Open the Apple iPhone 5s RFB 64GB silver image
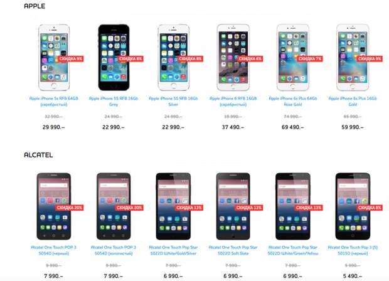 pos(54,57)
